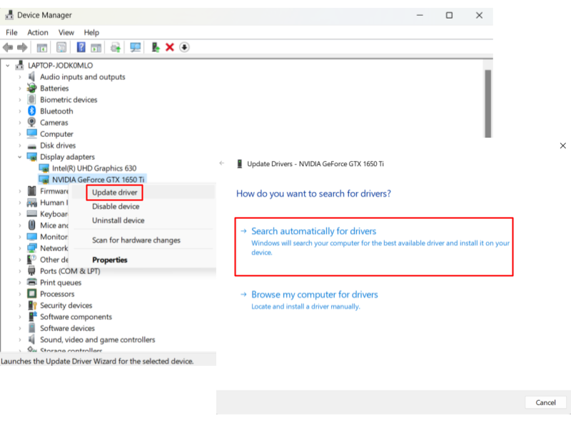Collapse the Display adapters chevron
The image size is (571, 428).
point(20,157)
